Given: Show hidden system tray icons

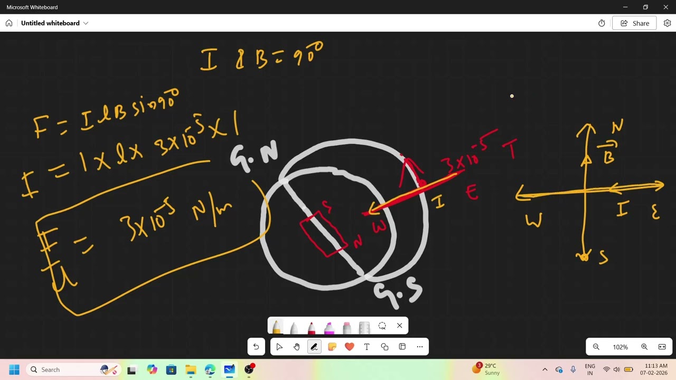Looking at the screenshot, I should pyautogui.click(x=545, y=369).
